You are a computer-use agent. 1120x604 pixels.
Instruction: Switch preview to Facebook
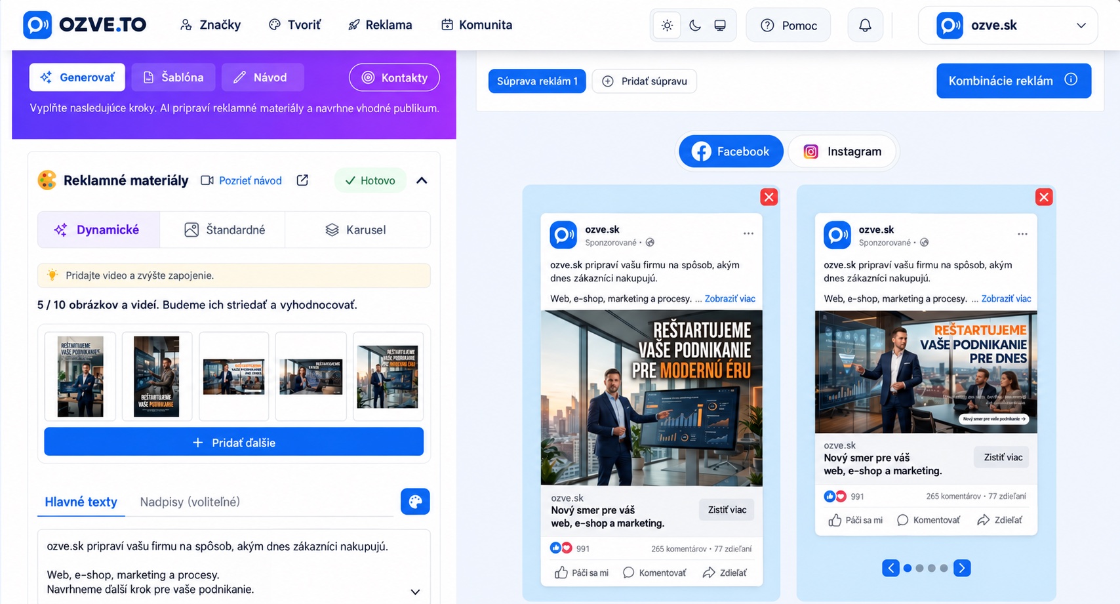click(731, 151)
